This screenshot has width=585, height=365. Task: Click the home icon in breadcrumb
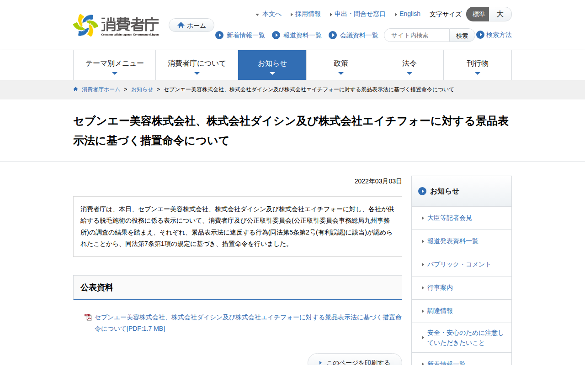pyautogui.click(x=76, y=89)
